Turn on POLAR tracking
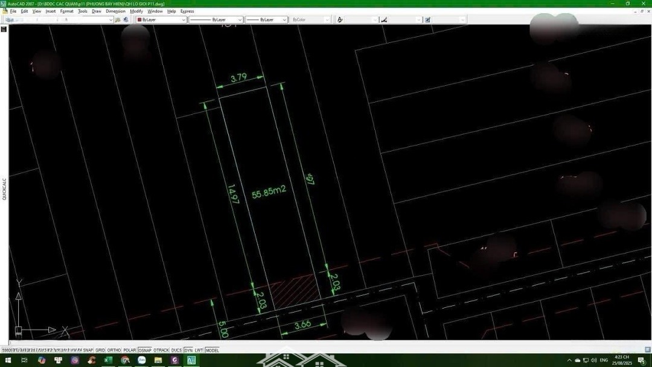Image resolution: width=652 pixels, height=367 pixels. (130, 350)
